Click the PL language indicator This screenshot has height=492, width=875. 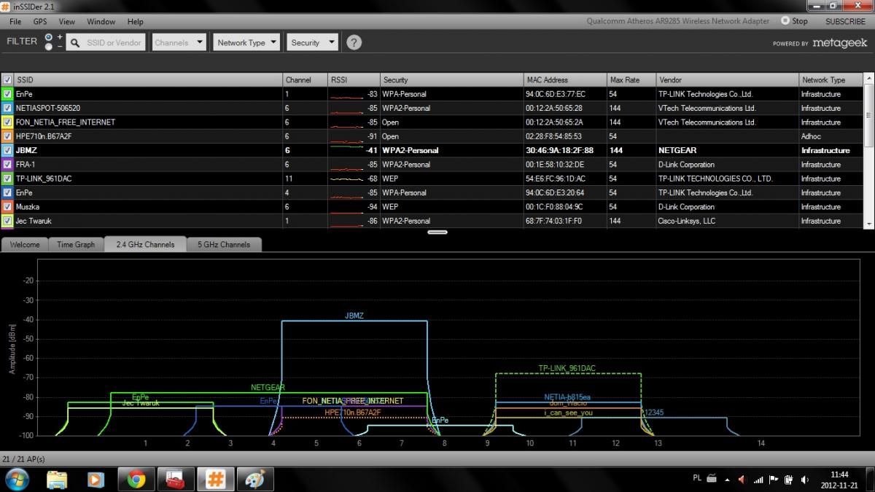coord(697,478)
